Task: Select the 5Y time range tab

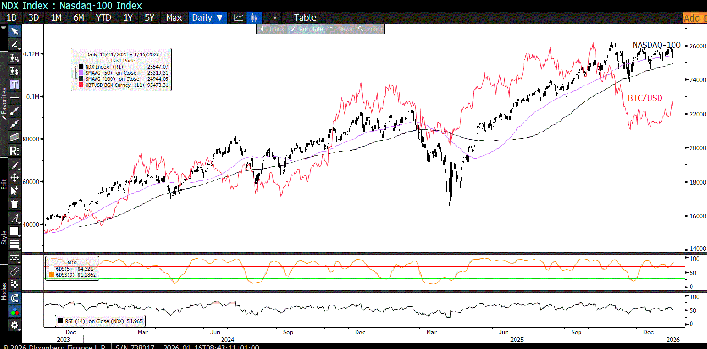Action: [x=149, y=18]
